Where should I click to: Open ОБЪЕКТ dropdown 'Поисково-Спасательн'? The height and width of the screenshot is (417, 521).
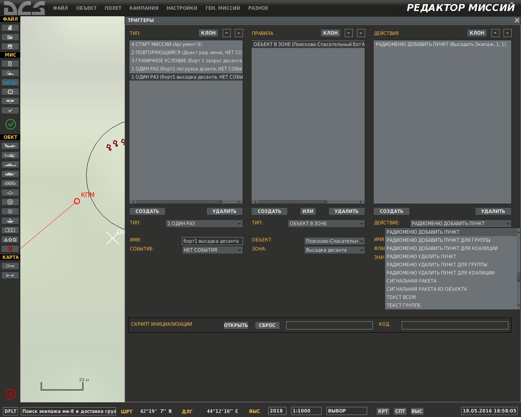[x=335, y=241]
